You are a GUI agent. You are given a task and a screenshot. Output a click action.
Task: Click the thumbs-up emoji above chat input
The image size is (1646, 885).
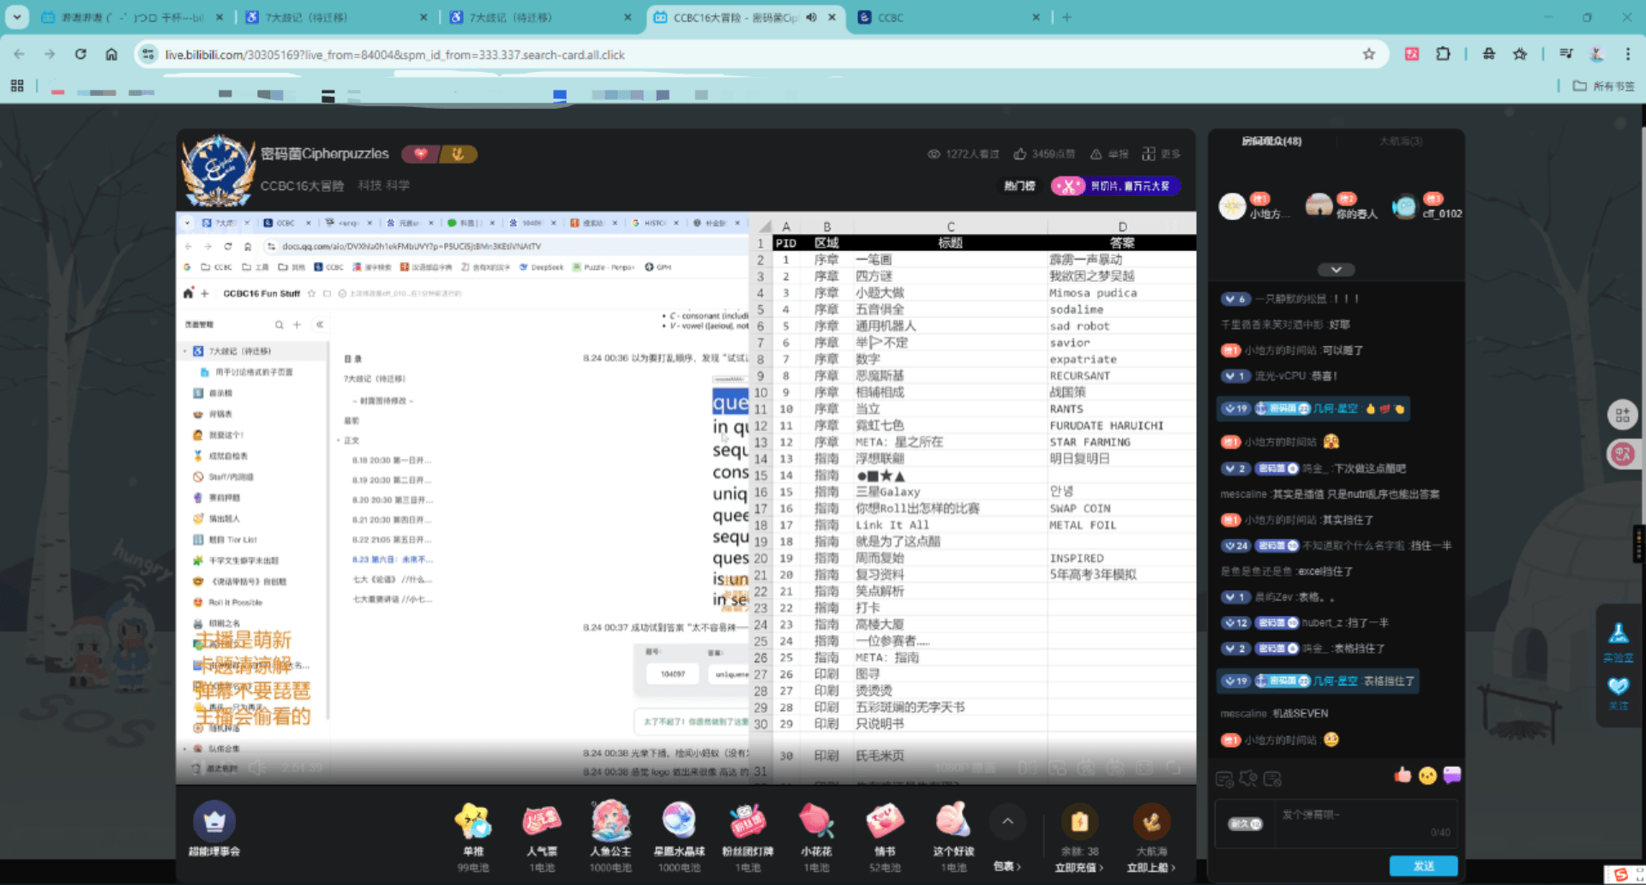tap(1403, 775)
